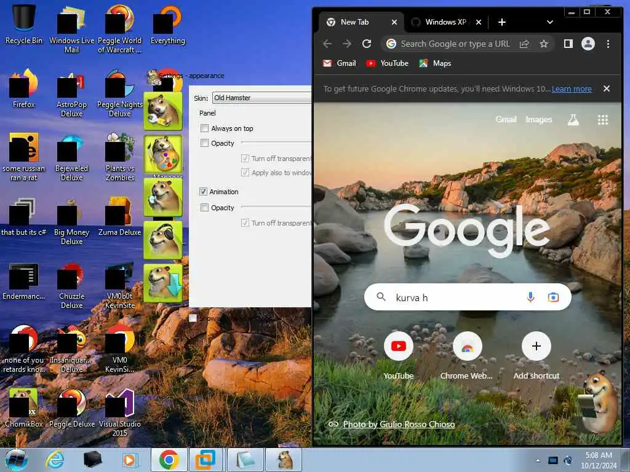Open Zuma Deluxe desktop icon
This screenshot has height=472, width=630.
tap(120, 217)
